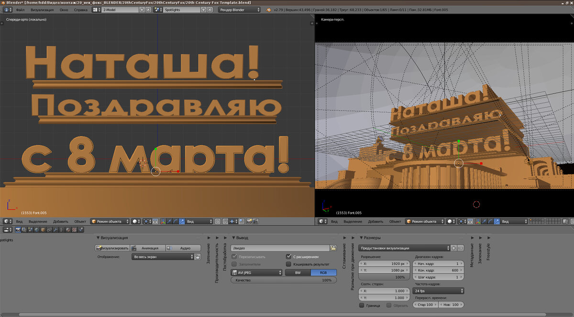Open the Material properties tab (sphere icon)
This screenshot has width=574, height=317.
68,230
